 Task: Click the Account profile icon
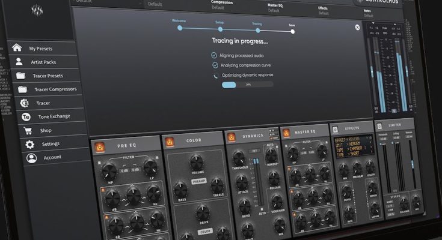(x=32, y=158)
